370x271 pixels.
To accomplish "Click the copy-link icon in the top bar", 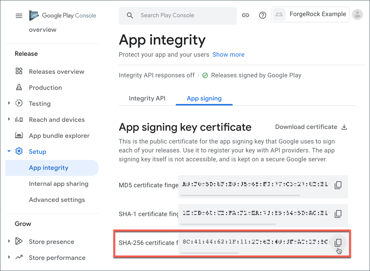I will coord(246,15).
